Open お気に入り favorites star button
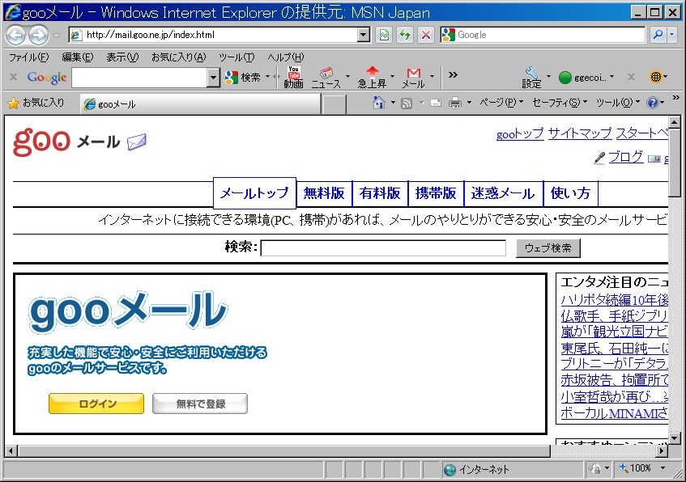The image size is (686, 482). (36, 104)
